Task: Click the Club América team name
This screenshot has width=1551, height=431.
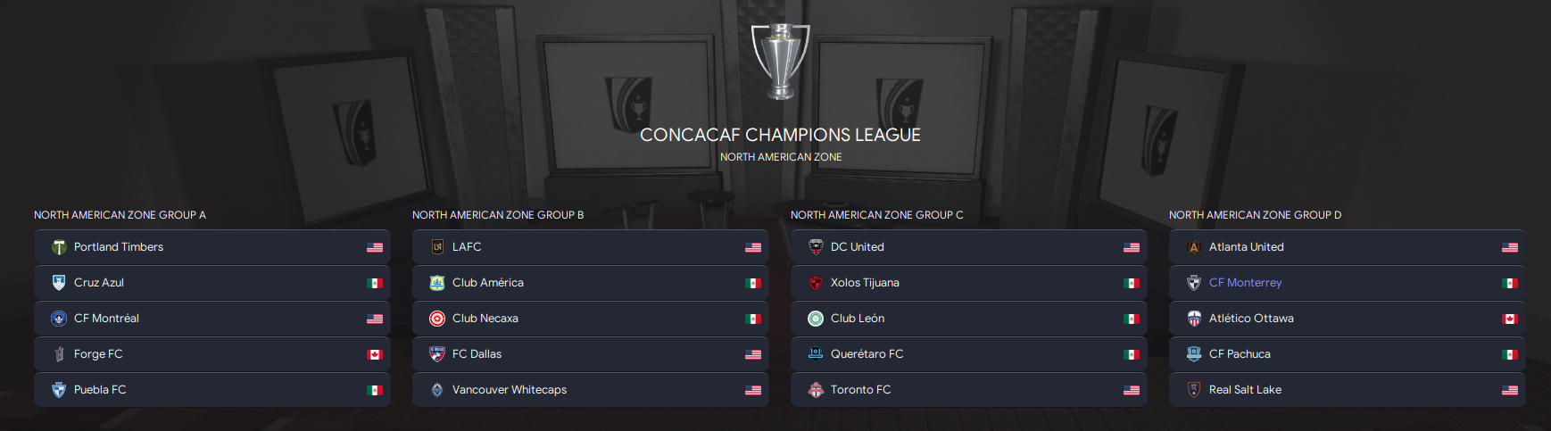Action: click(x=487, y=283)
